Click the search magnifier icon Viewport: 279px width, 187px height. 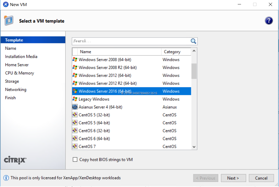tap(193, 41)
